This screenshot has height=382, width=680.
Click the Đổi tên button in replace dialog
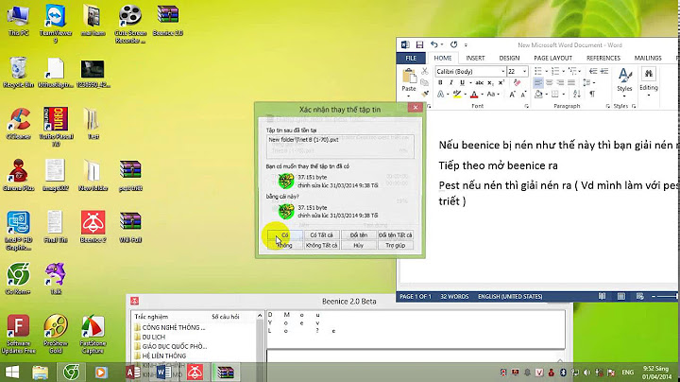(358, 234)
